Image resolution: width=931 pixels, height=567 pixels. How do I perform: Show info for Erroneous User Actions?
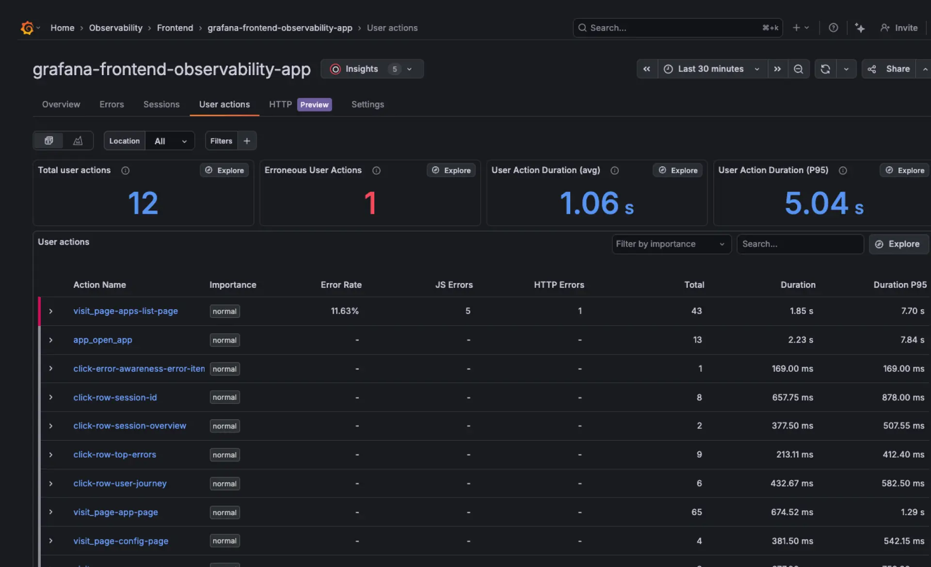(x=376, y=171)
